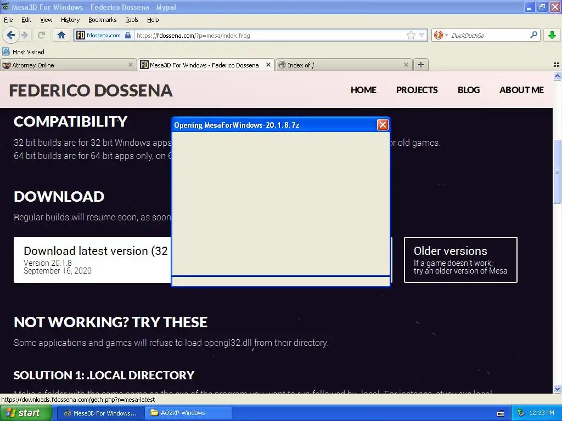Open the BLOG site link
Screen dimensions: 562x421
(x=469, y=90)
